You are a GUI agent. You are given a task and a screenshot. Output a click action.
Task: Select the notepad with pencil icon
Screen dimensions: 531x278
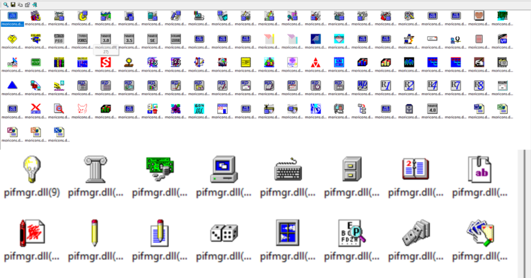pos(160,233)
